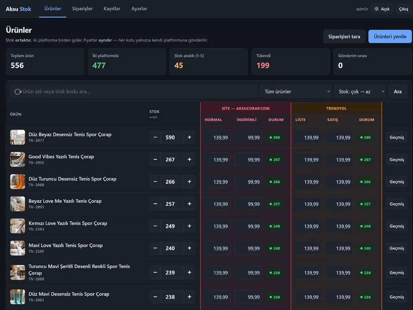Click the Siparişleri tara button
Viewport: 413px width, 310px height.
(x=344, y=36)
